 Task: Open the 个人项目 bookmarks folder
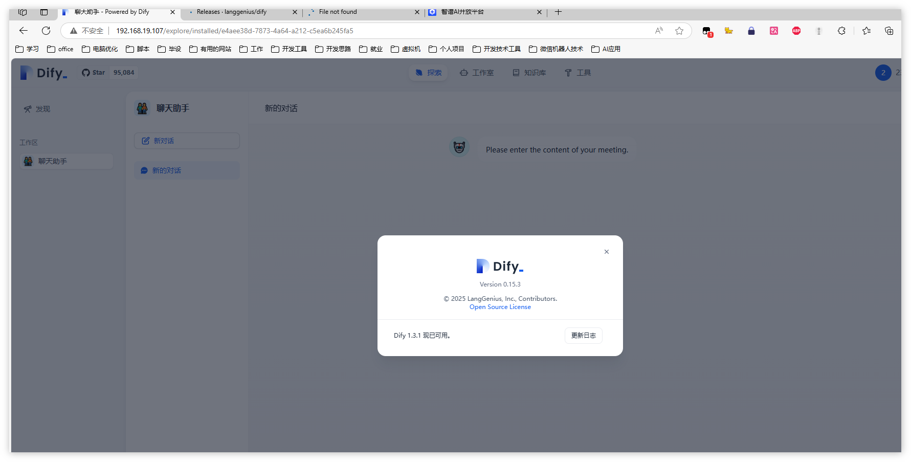(447, 49)
